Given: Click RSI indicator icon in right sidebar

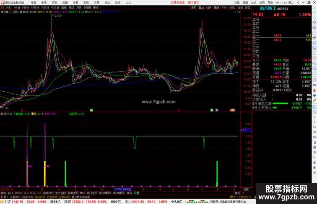Looking at the screenshot, I should click(314, 85).
